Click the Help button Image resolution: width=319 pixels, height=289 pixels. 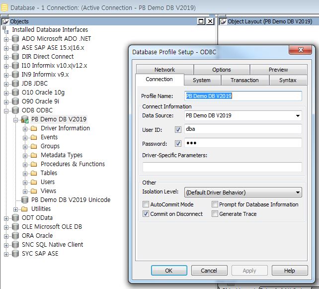290,271
